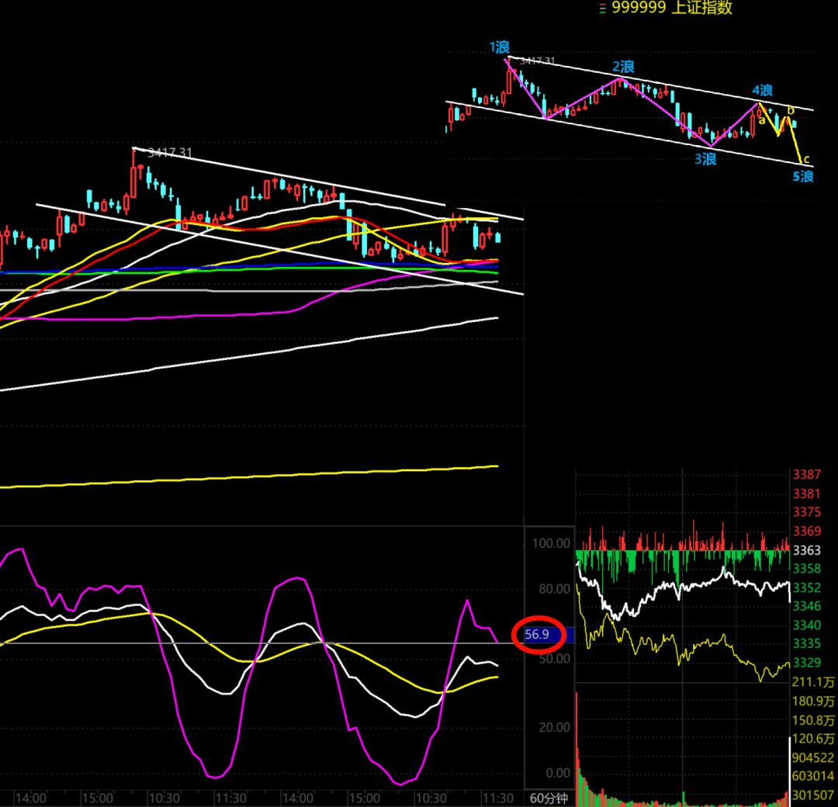Image resolution: width=838 pixels, height=807 pixels.
Task: Click the green 3358 price level
Action: [x=806, y=568]
